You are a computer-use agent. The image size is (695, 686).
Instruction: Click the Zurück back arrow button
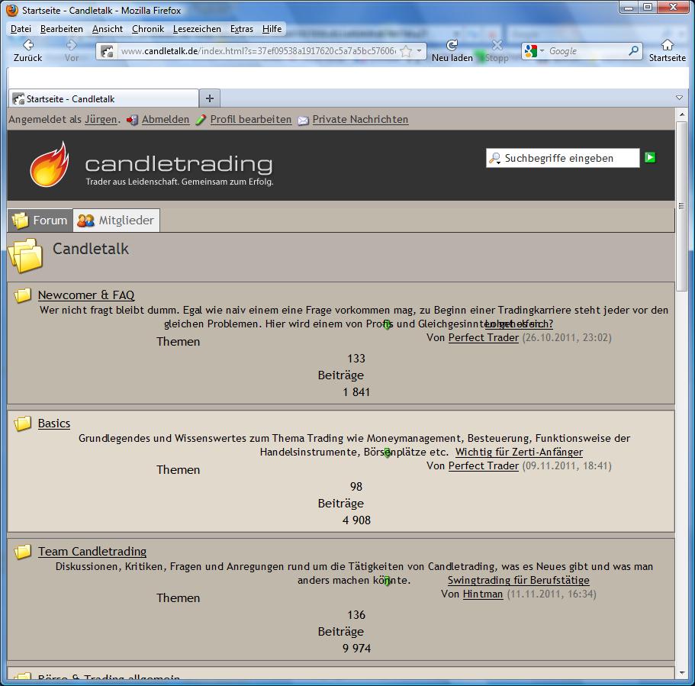28,45
